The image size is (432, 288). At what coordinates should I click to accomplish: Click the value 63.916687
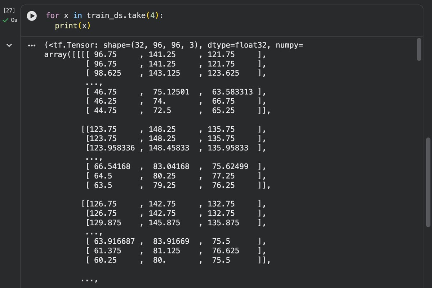click(114, 241)
